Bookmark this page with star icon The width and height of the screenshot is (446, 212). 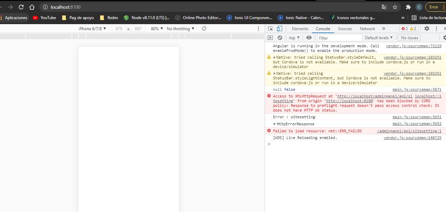pos(395,7)
